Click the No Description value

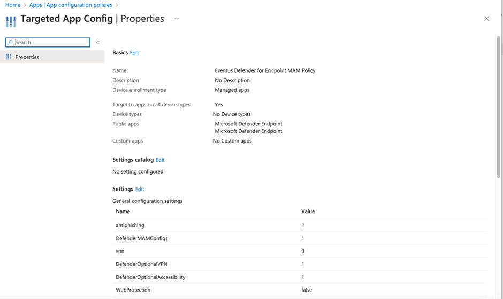tap(232, 80)
